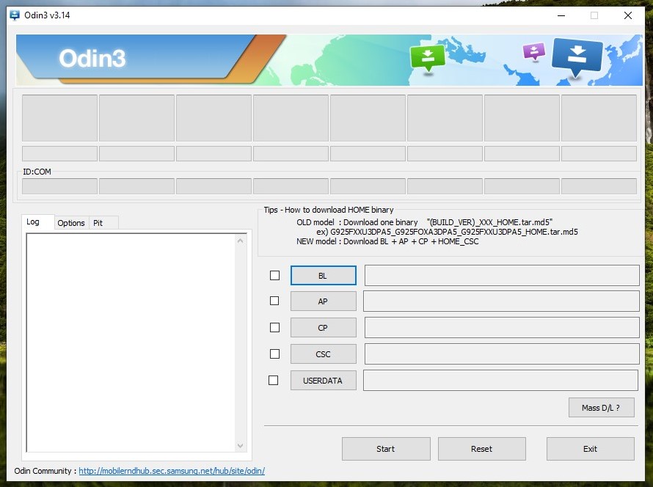
Task: Switch to the Log tab
Action: coord(37,221)
